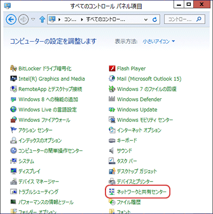This screenshot has width=213, height=214.
Task: Click the パフォーマンスの情報とツール icon
Action: pos(13,202)
